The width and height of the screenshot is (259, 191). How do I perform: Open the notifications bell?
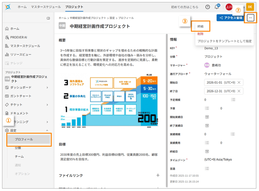(x=217, y=7)
